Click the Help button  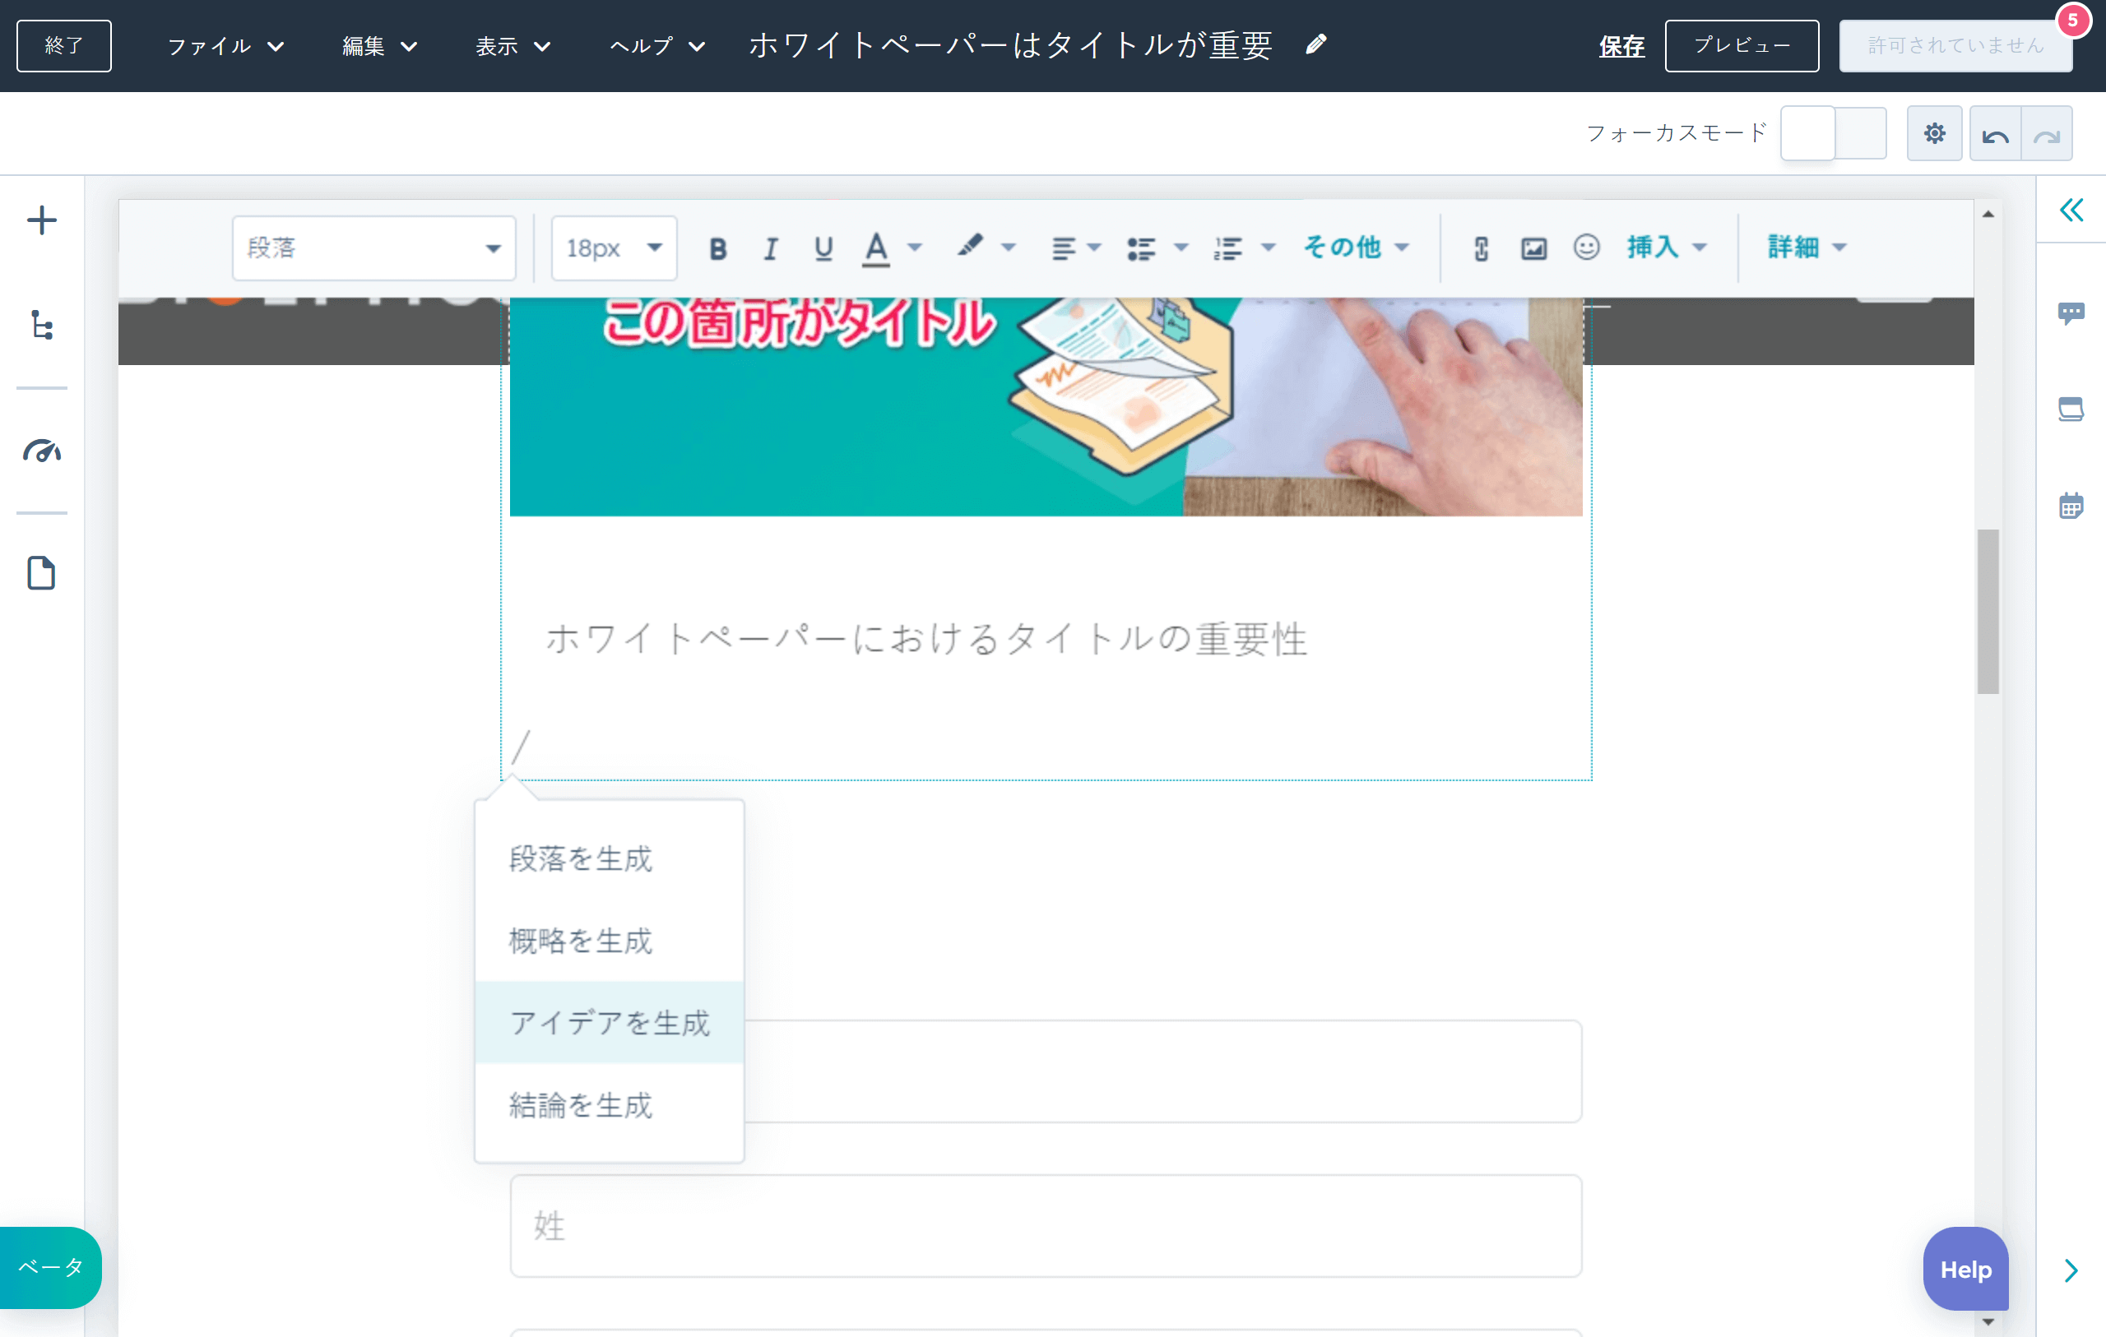click(x=1965, y=1269)
